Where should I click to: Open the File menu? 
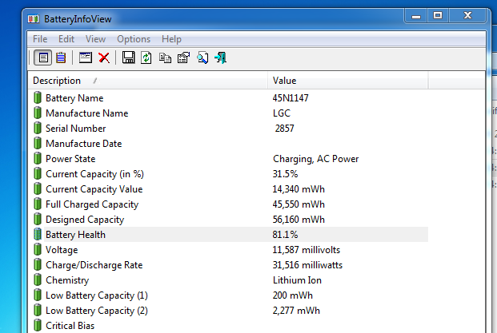coord(40,39)
